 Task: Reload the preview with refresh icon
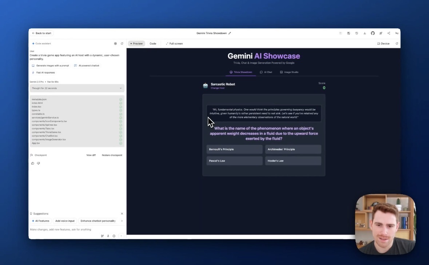[397, 44]
